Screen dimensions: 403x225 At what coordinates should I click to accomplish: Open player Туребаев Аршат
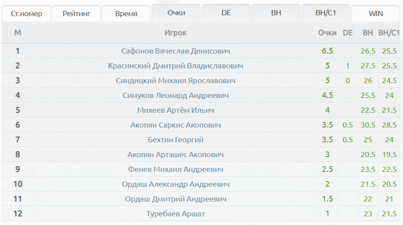click(176, 214)
